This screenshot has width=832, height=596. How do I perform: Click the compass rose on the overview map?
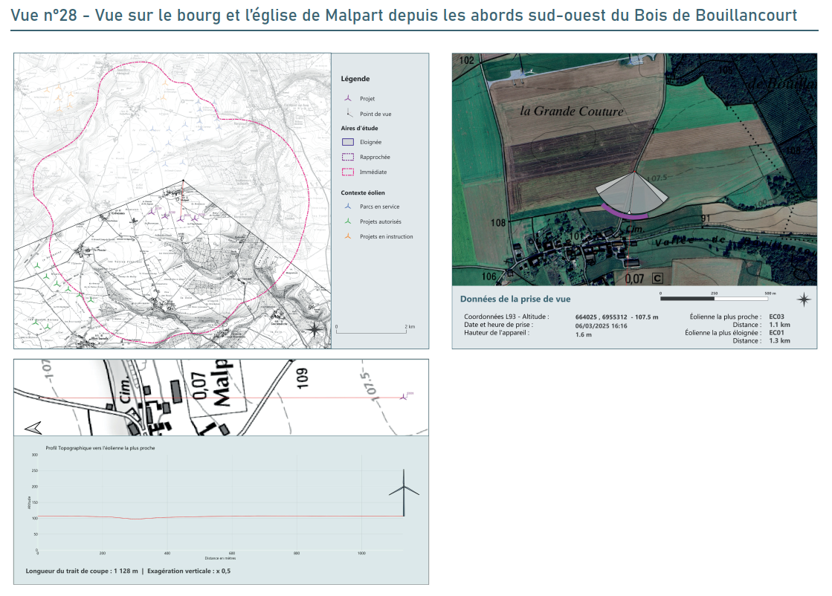(x=315, y=329)
